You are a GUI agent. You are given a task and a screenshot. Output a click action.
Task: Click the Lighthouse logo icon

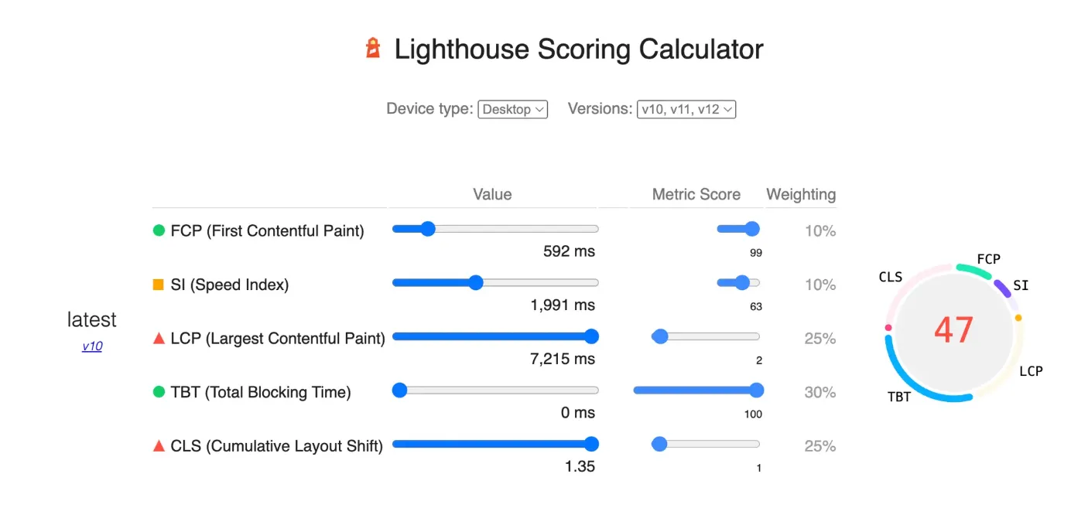coord(374,49)
